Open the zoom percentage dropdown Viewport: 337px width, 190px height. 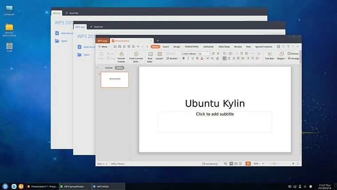coord(257,164)
